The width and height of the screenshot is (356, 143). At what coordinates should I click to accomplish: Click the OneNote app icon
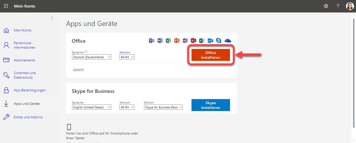click(185, 41)
